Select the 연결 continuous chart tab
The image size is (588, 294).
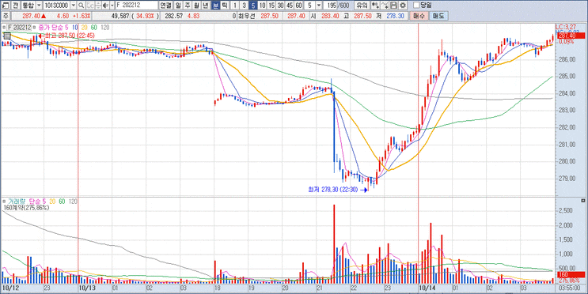coord(165,6)
